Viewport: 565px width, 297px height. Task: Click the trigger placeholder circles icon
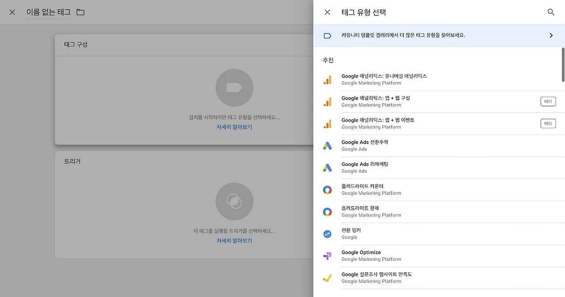[x=234, y=202]
